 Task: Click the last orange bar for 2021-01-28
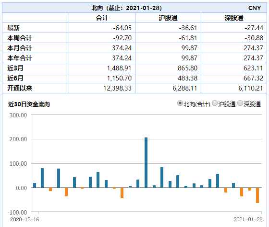coord(257,195)
